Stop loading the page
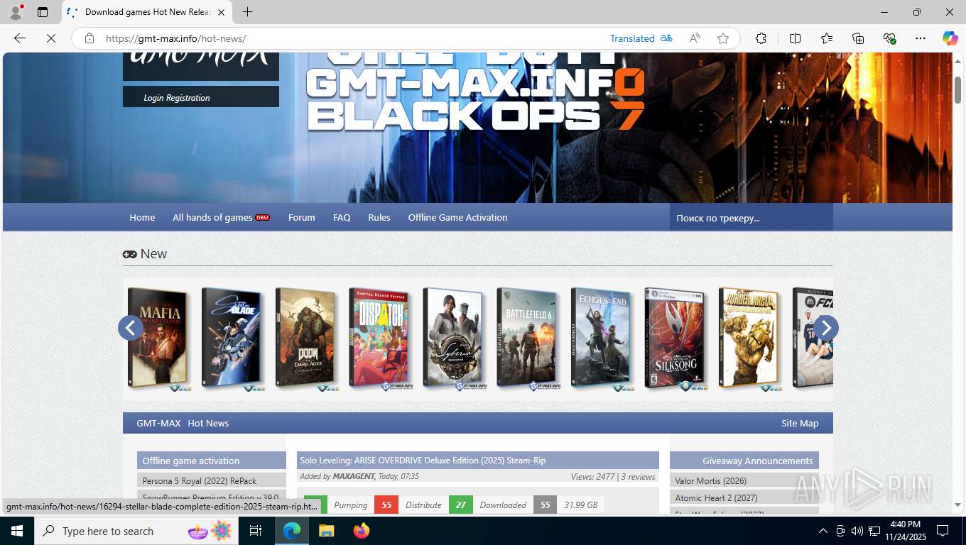966x545 pixels. (x=51, y=38)
